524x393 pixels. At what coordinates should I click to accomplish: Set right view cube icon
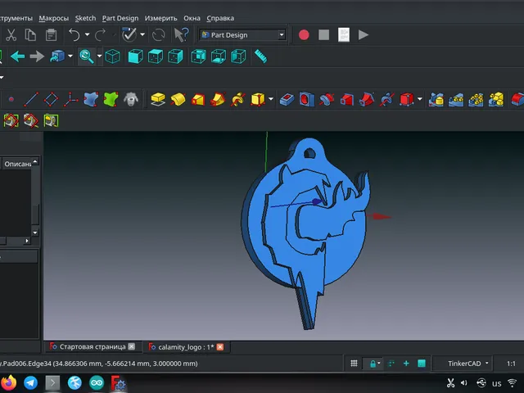click(x=176, y=56)
